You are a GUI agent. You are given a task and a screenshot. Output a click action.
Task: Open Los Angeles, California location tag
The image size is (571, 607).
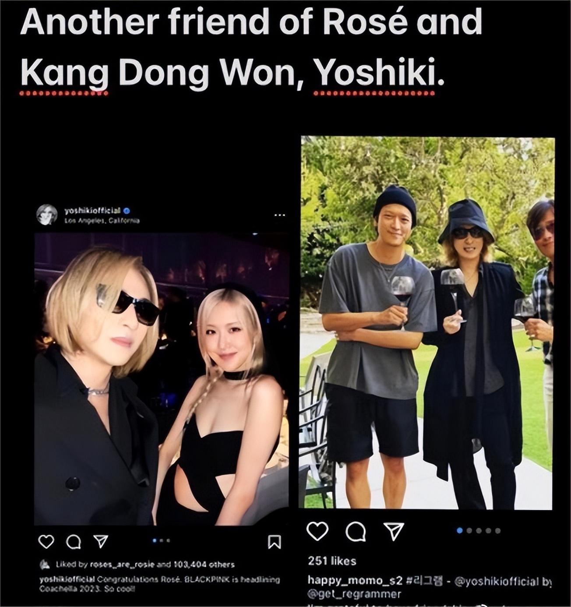coord(102,220)
